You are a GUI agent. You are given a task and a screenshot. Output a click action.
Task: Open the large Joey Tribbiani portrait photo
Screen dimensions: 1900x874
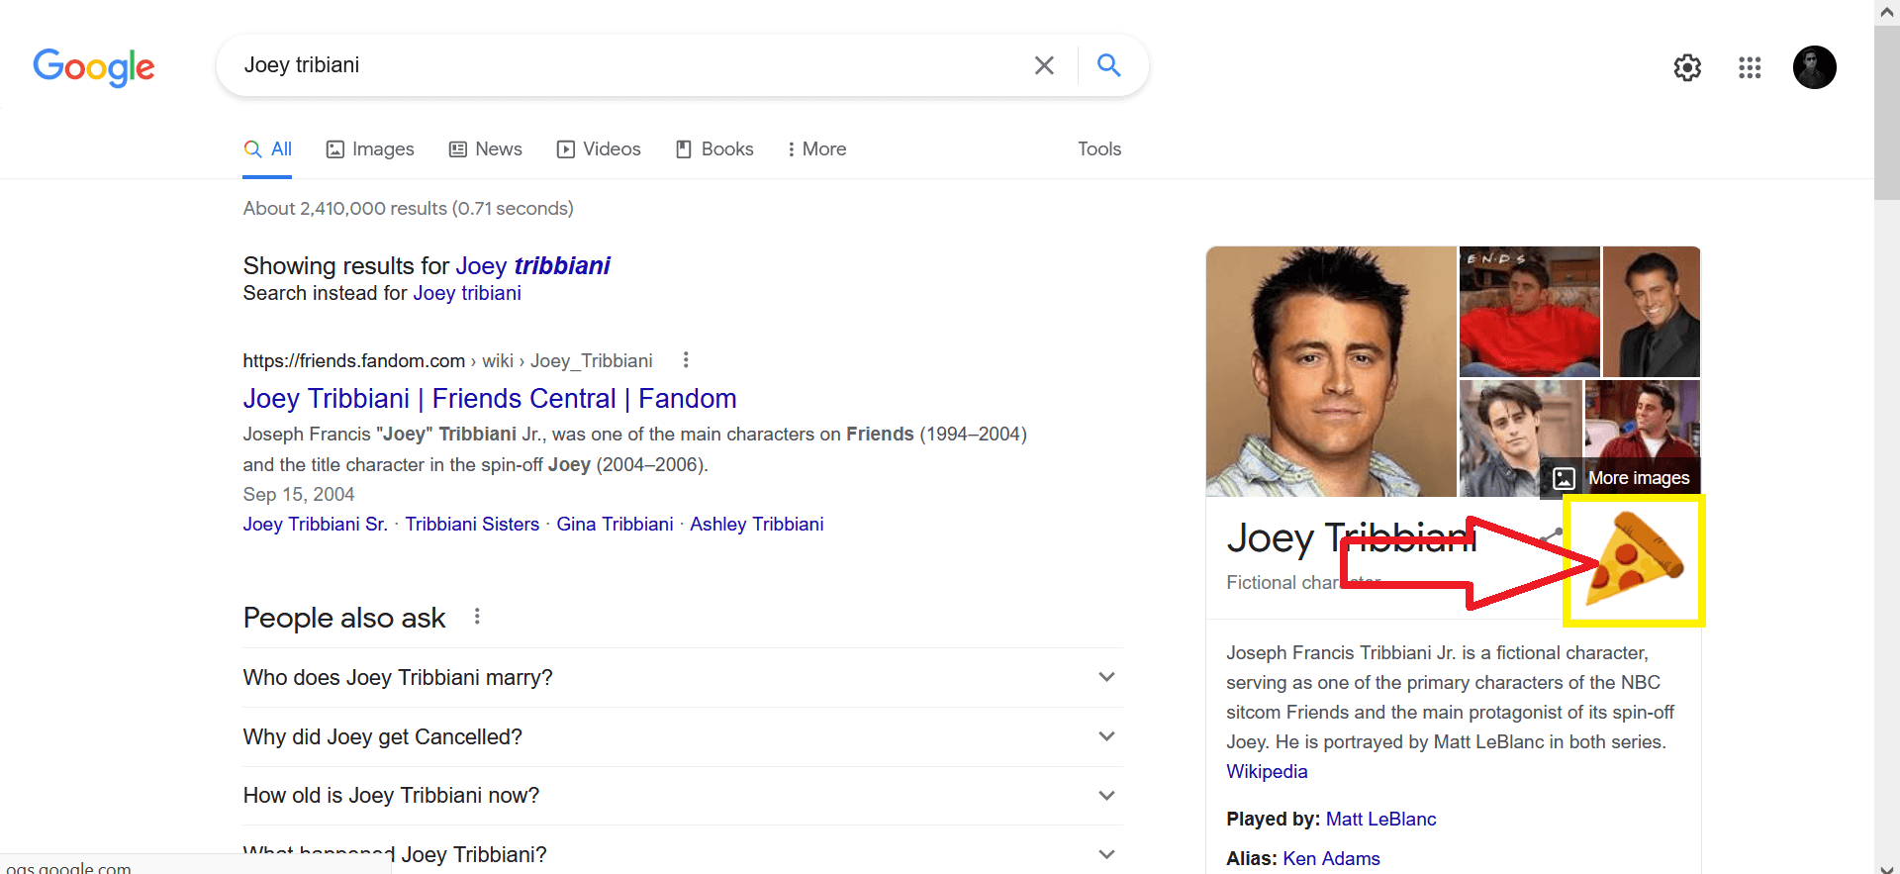pos(1331,371)
